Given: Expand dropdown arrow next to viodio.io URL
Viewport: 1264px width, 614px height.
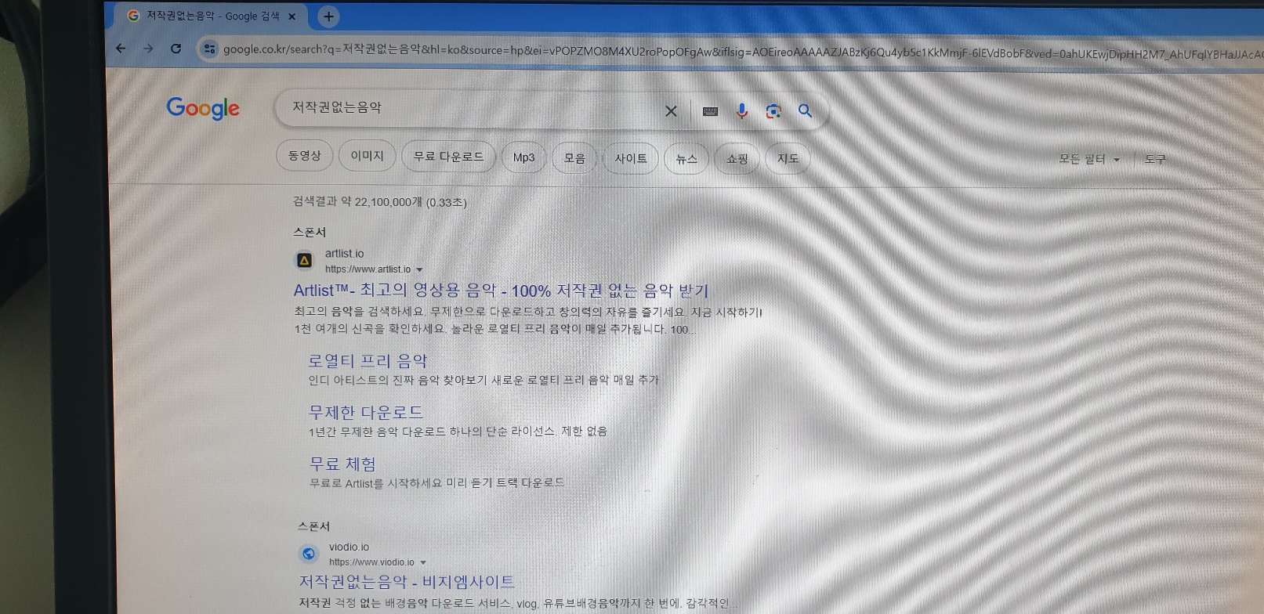Looking at the screenshot, I should point(423,562).
